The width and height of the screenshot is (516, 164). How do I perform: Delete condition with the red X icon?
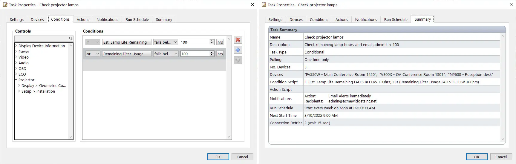tap(238, 40)
